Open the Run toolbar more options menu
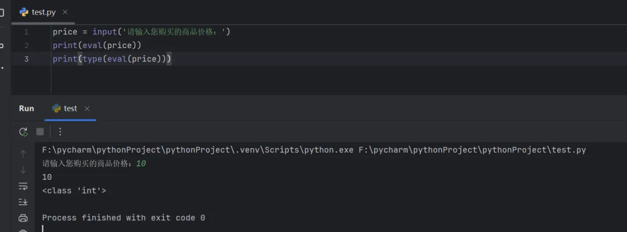 (60, 132)
